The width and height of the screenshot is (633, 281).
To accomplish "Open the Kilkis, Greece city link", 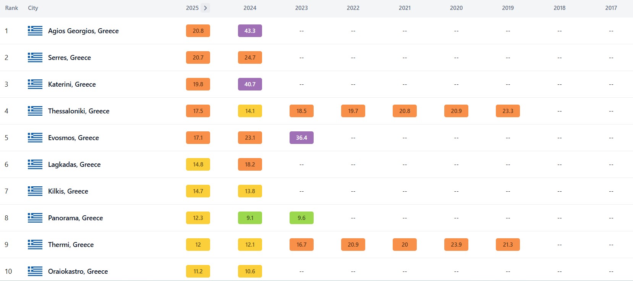I will (68, 191).
